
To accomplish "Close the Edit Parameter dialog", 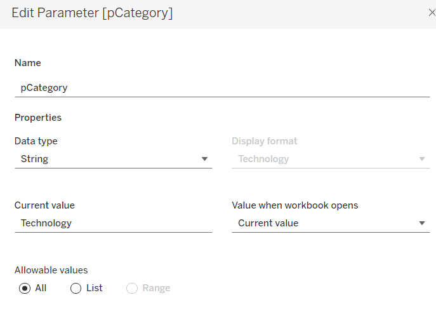I will tap(432, 12).
